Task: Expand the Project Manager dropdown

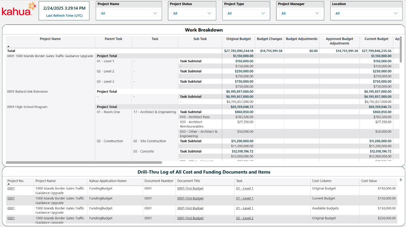Action: (300, 13)
